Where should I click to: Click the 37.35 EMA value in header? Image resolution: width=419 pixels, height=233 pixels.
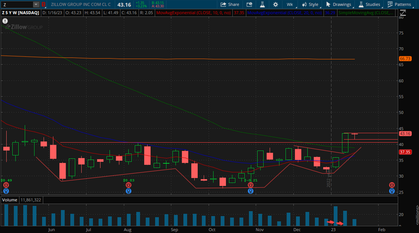[239, 13]
